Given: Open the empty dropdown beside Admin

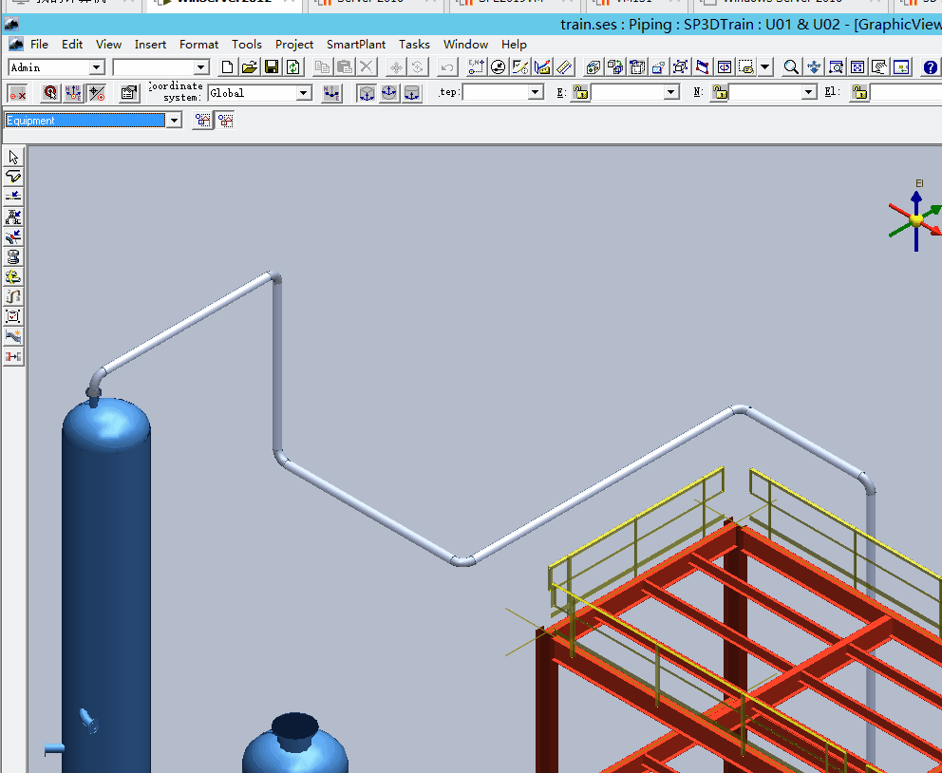Looking at the screenshot, I should click(x=201, y=67).
